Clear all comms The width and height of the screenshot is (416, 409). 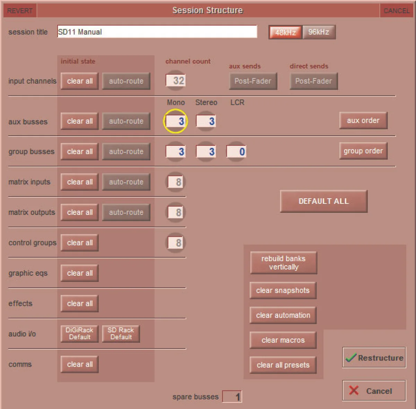pos(80,364)
